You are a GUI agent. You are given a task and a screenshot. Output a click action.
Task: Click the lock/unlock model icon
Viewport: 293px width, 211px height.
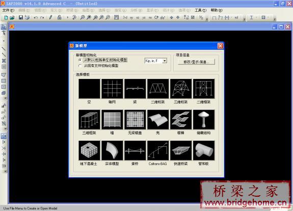point(60,17)
